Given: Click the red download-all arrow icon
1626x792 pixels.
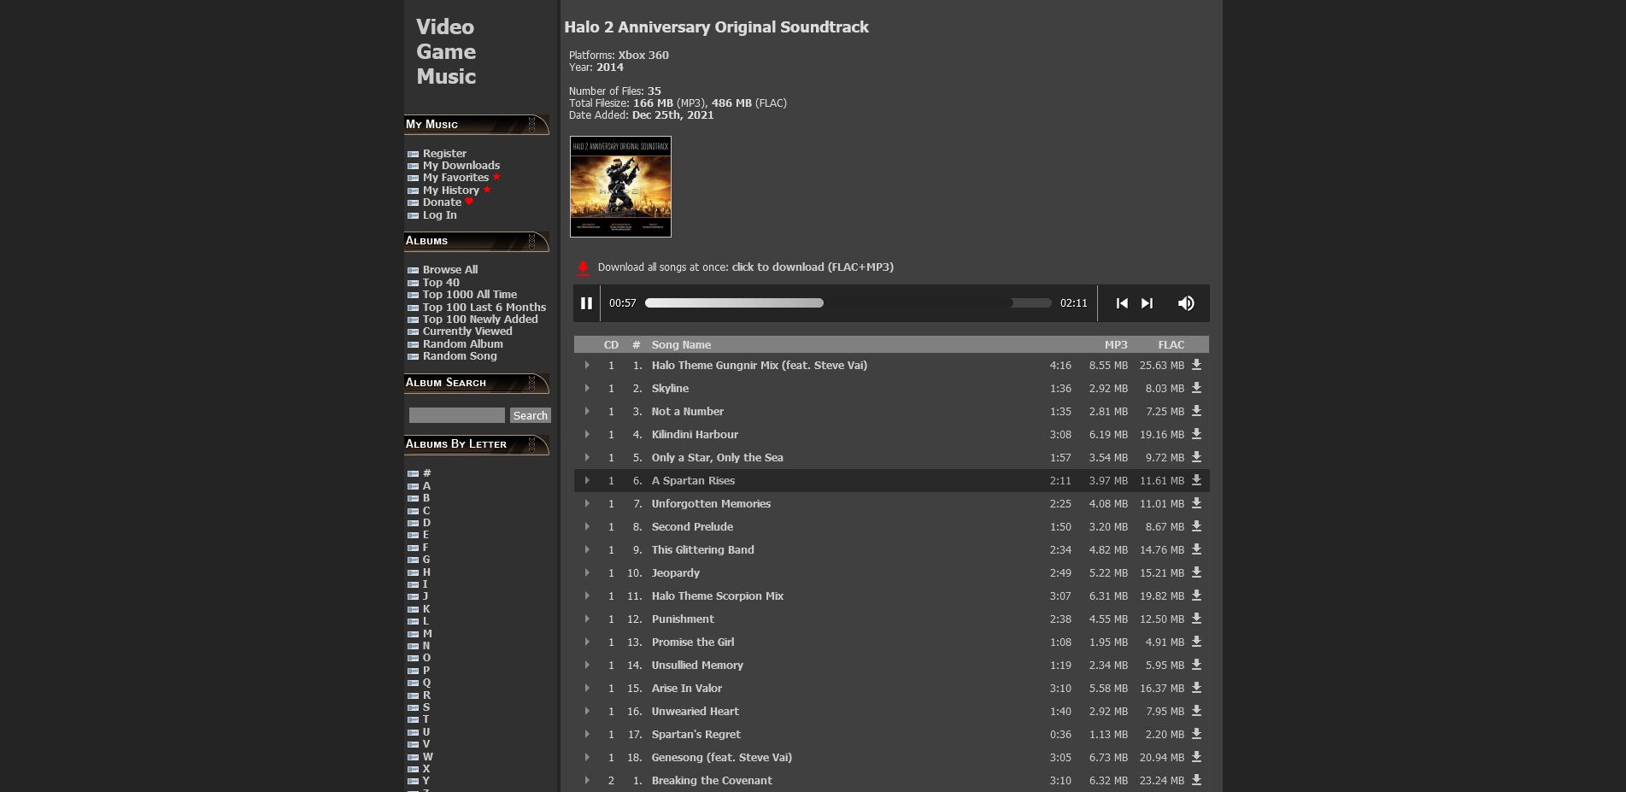Looking at the screenshot, I should tap(582, 267).
